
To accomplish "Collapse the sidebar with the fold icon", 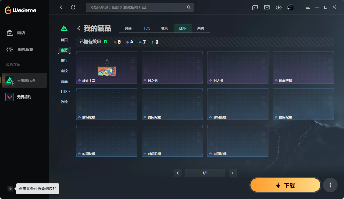I will [10, 189].
